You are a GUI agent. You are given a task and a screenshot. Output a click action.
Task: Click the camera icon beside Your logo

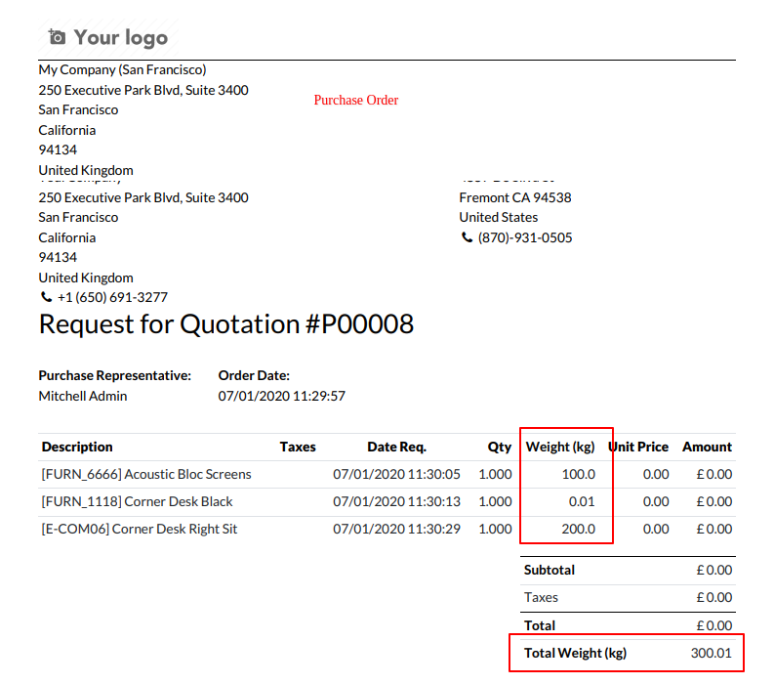(57, 37)
